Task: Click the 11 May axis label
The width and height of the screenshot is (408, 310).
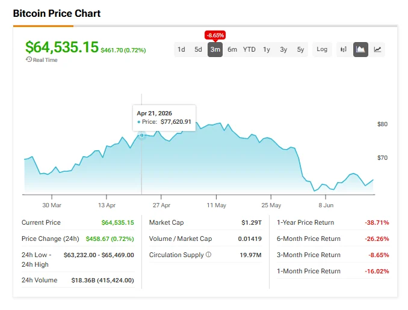Action: 217,205
